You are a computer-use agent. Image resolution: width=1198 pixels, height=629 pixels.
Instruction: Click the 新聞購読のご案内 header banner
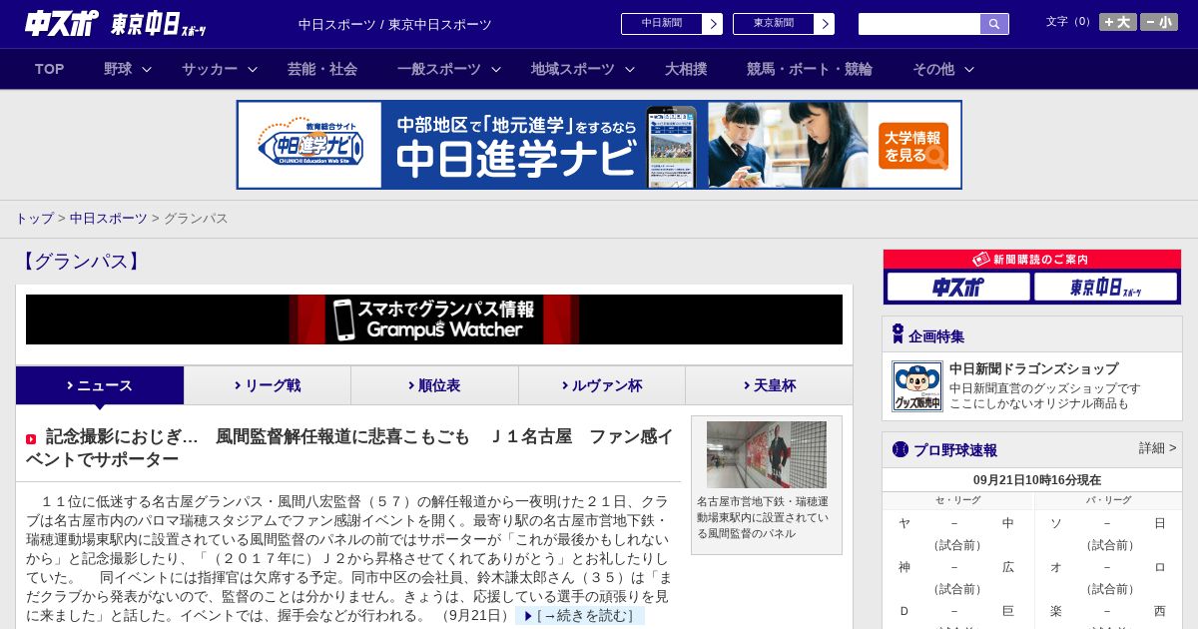click(x=1032, y=260)
